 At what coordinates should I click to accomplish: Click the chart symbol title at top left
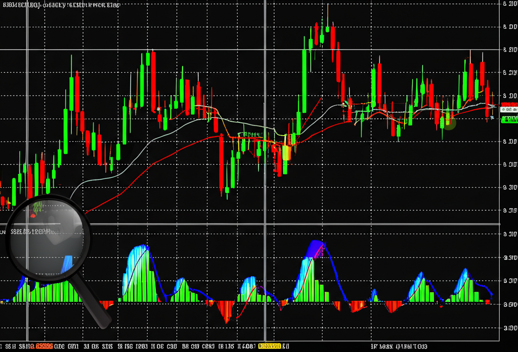61,5
